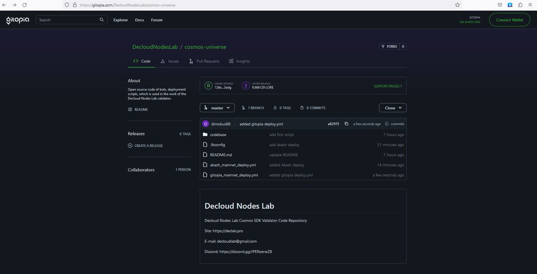Open the Docs menu item
The height and width of the screenshot is (274, 537).
pos(140,20)
